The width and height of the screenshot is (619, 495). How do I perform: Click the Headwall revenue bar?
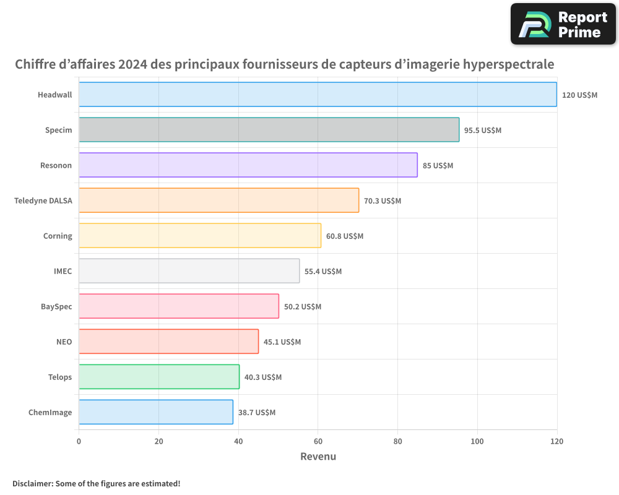(x=318, y=95)
